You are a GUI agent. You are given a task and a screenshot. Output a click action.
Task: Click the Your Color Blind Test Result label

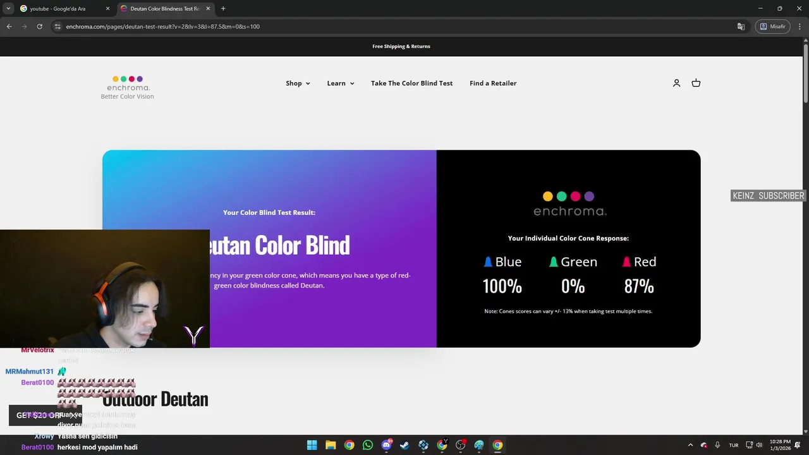[x=269, y=212]
